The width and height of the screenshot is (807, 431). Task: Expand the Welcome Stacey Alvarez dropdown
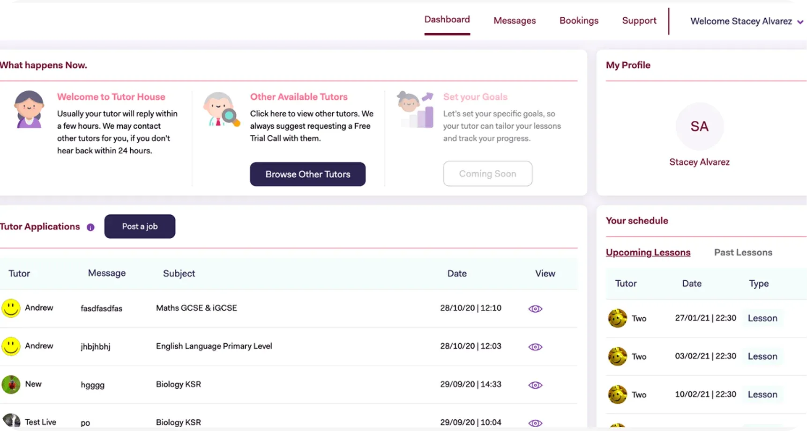click(x=800, y=22)
